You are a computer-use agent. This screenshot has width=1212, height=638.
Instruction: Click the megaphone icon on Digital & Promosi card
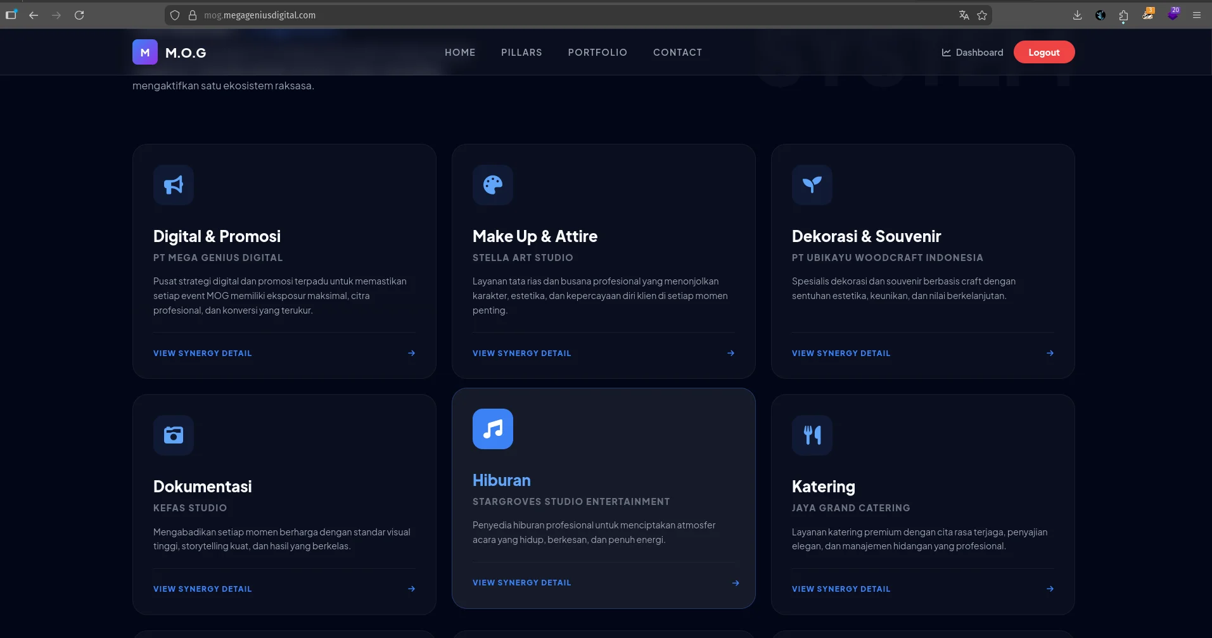pos(173,185)
